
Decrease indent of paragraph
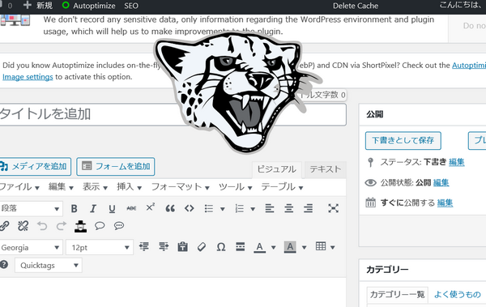click(x=144, y=247)
